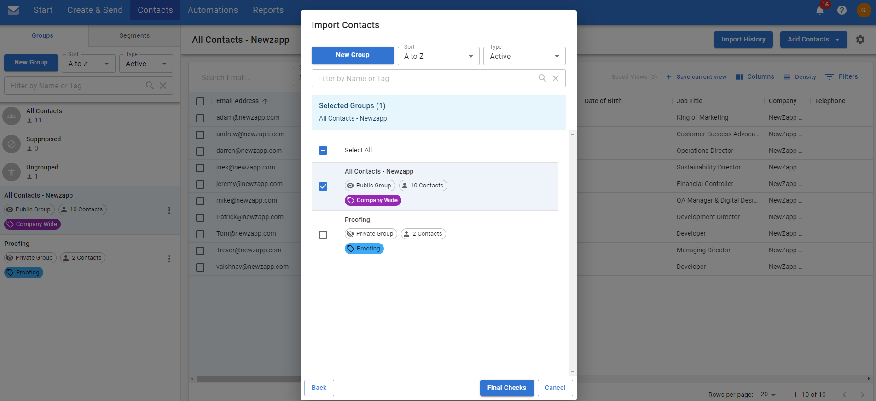The width and height of the screenshot is (876, 401).
Task: Open the user avatar menu
Action: pos(864,10)
